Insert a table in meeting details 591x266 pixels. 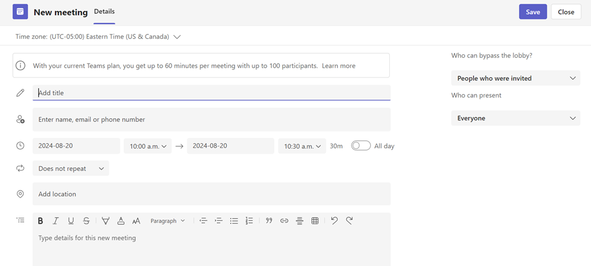[x=315, y=221]
